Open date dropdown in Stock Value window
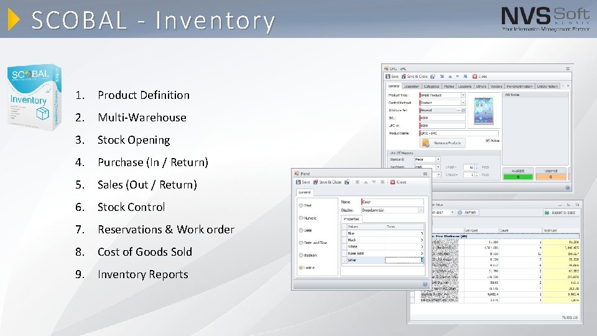 [x=452, y=213]
